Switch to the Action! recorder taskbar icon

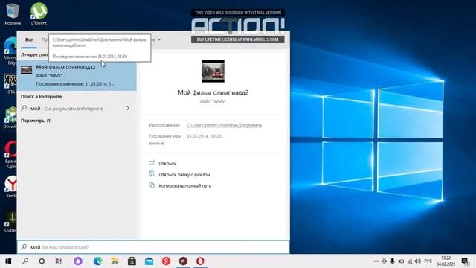[183, 261]
